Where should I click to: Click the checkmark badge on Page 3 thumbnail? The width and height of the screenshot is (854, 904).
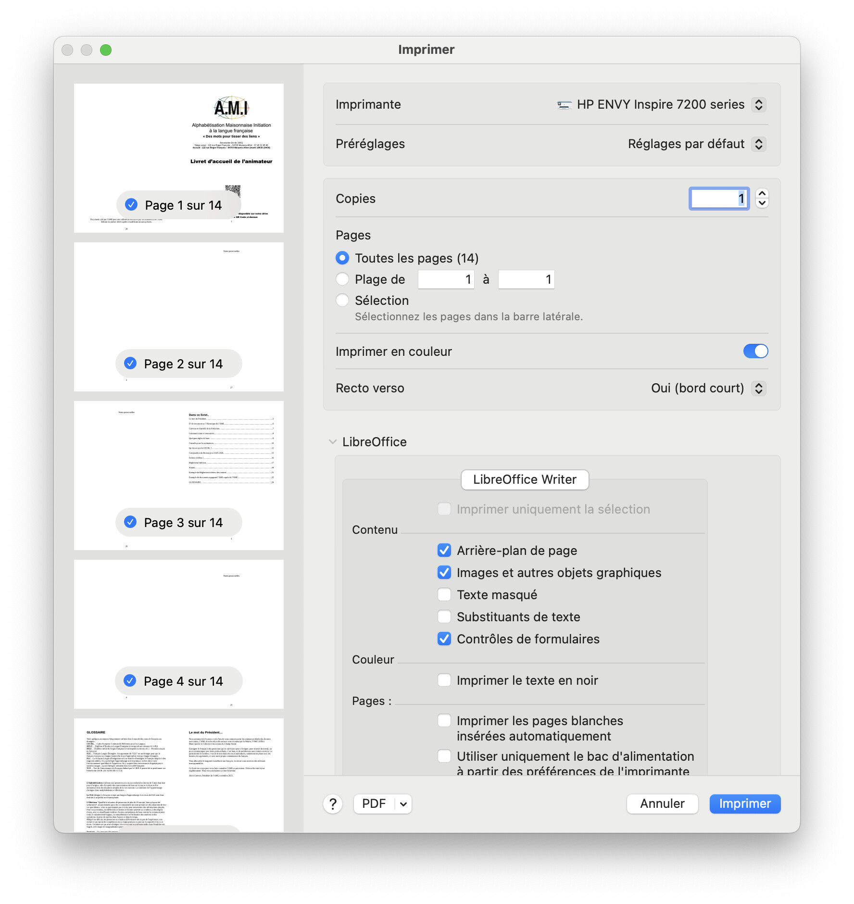click(130, 522)
